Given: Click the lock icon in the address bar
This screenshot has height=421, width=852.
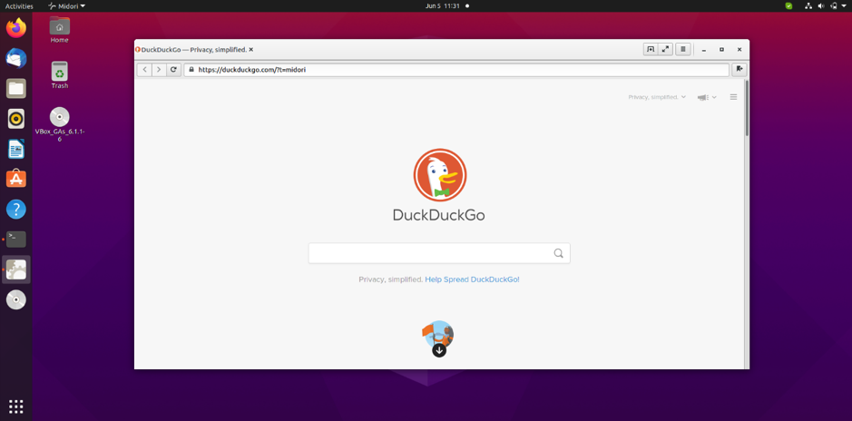Looking at the screenshot, I should point(191,70).
